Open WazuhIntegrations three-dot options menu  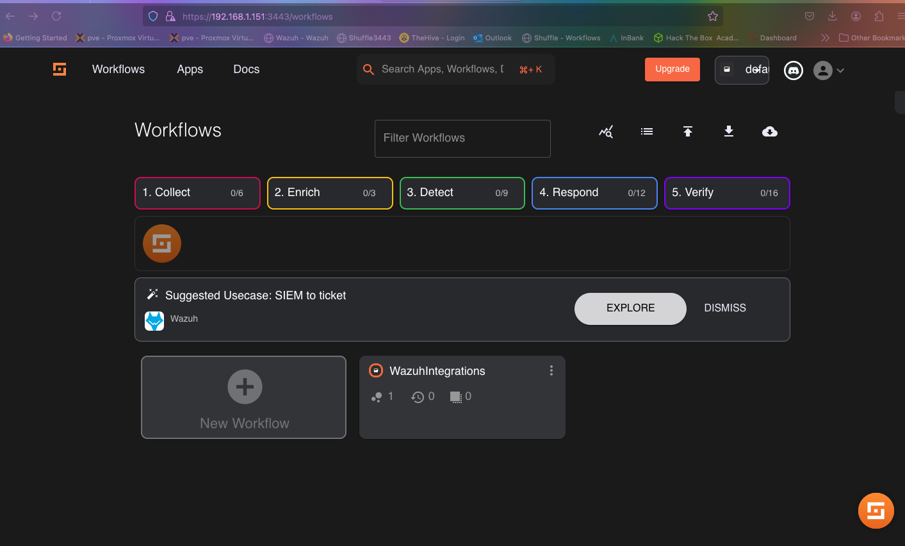pyautogui.click(x=551, y=371)
